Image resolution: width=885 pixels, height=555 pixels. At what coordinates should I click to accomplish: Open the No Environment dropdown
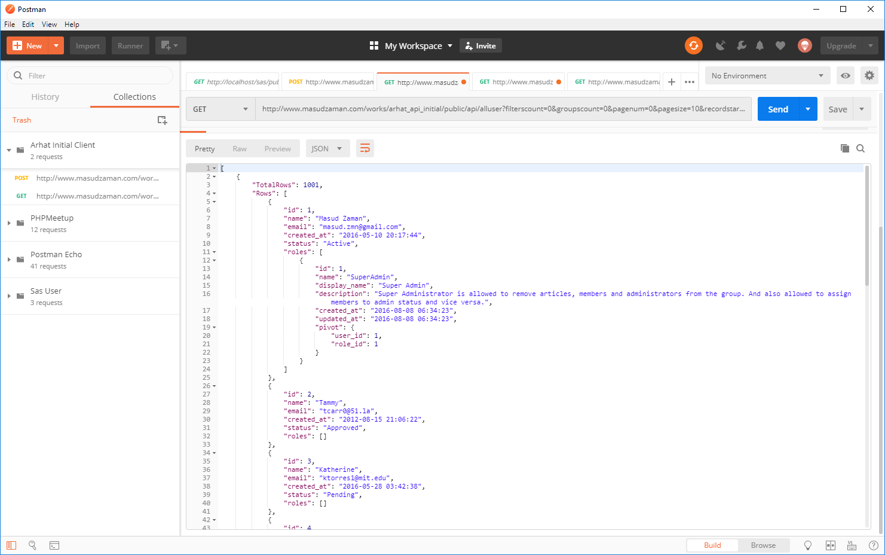point(767,76)
